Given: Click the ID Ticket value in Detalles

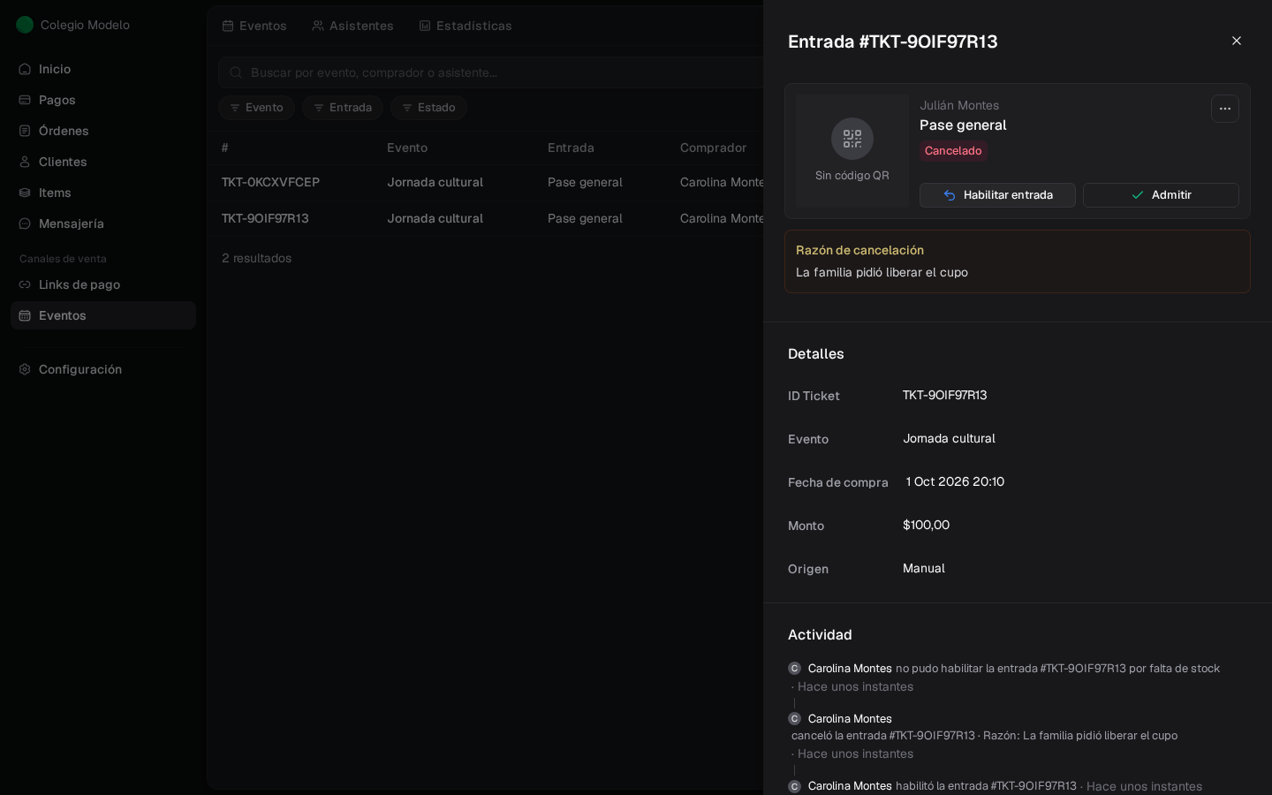Looking at the screenshot, I should [x=945, y=395].
